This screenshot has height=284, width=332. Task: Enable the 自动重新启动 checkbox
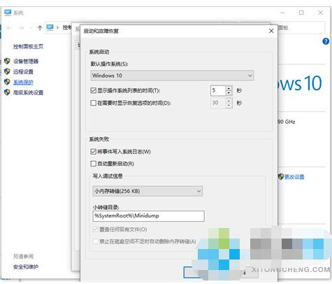pos(94,164)
